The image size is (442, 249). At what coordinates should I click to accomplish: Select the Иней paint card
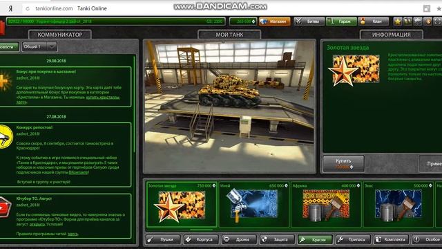click(254, 205)
